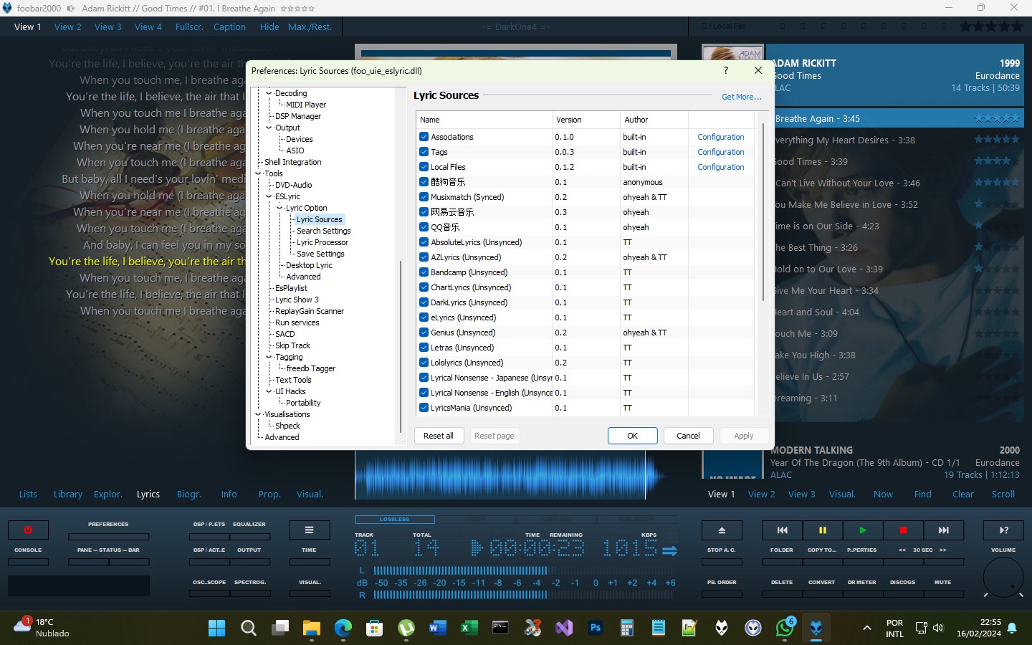Screen dimensions: 1032x645
Task: Stop playback using the red stop icon
Action: coord(903,530)
